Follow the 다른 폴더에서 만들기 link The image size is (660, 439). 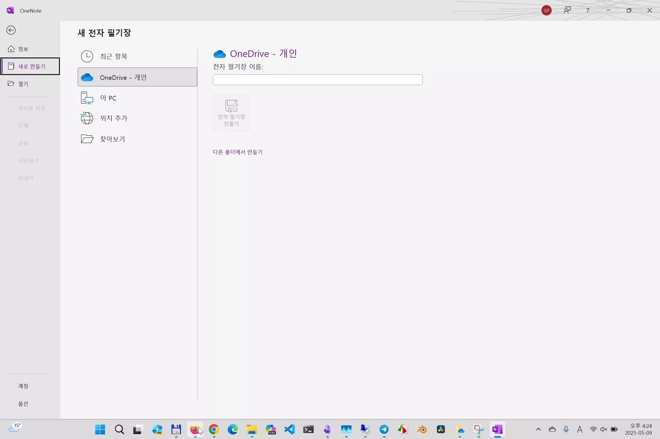click(x=238, y=152)
